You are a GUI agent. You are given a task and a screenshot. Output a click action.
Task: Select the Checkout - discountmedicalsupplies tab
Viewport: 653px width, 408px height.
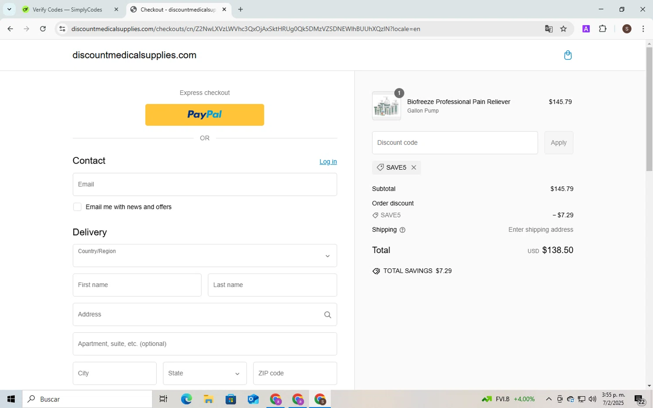pyautogui.click(x=178, y=9)
